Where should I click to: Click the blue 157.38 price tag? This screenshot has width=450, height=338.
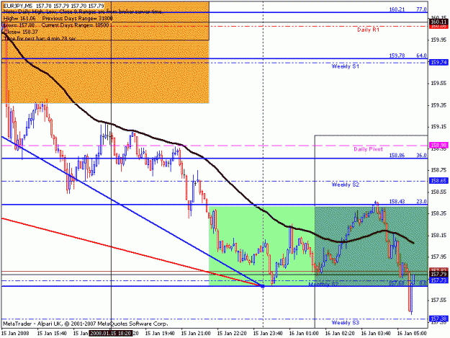pyautogui.click(x=438, y=319)
